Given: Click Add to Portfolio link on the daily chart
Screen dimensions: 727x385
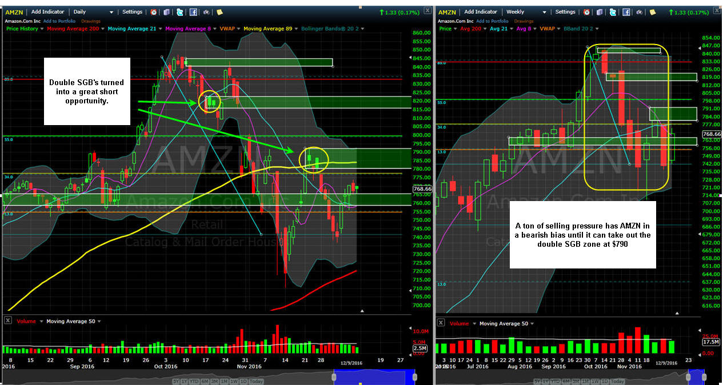Looking at the screenshot, I should [x=59, y=21].
